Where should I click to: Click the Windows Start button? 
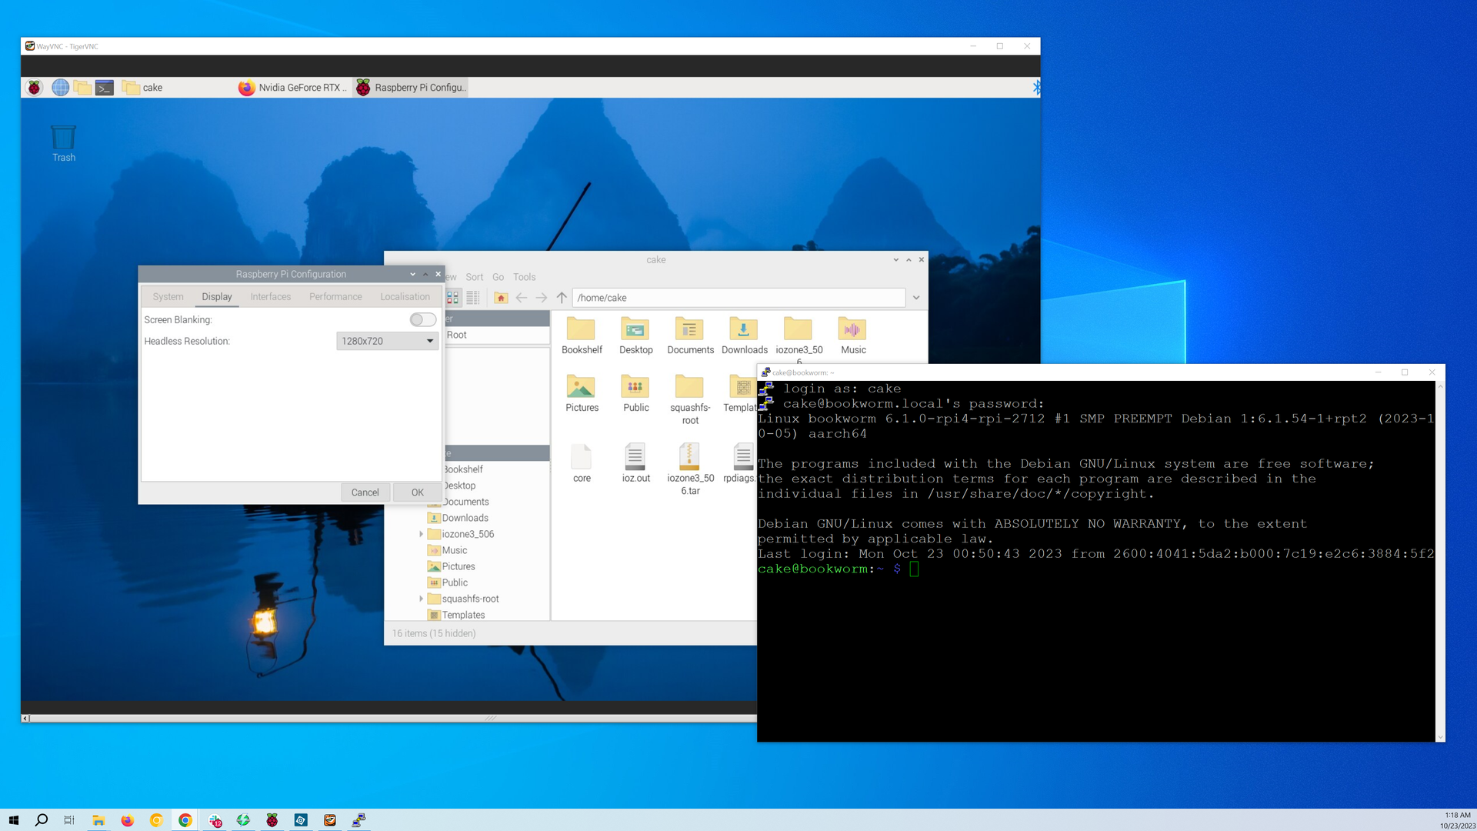point(13,820)
